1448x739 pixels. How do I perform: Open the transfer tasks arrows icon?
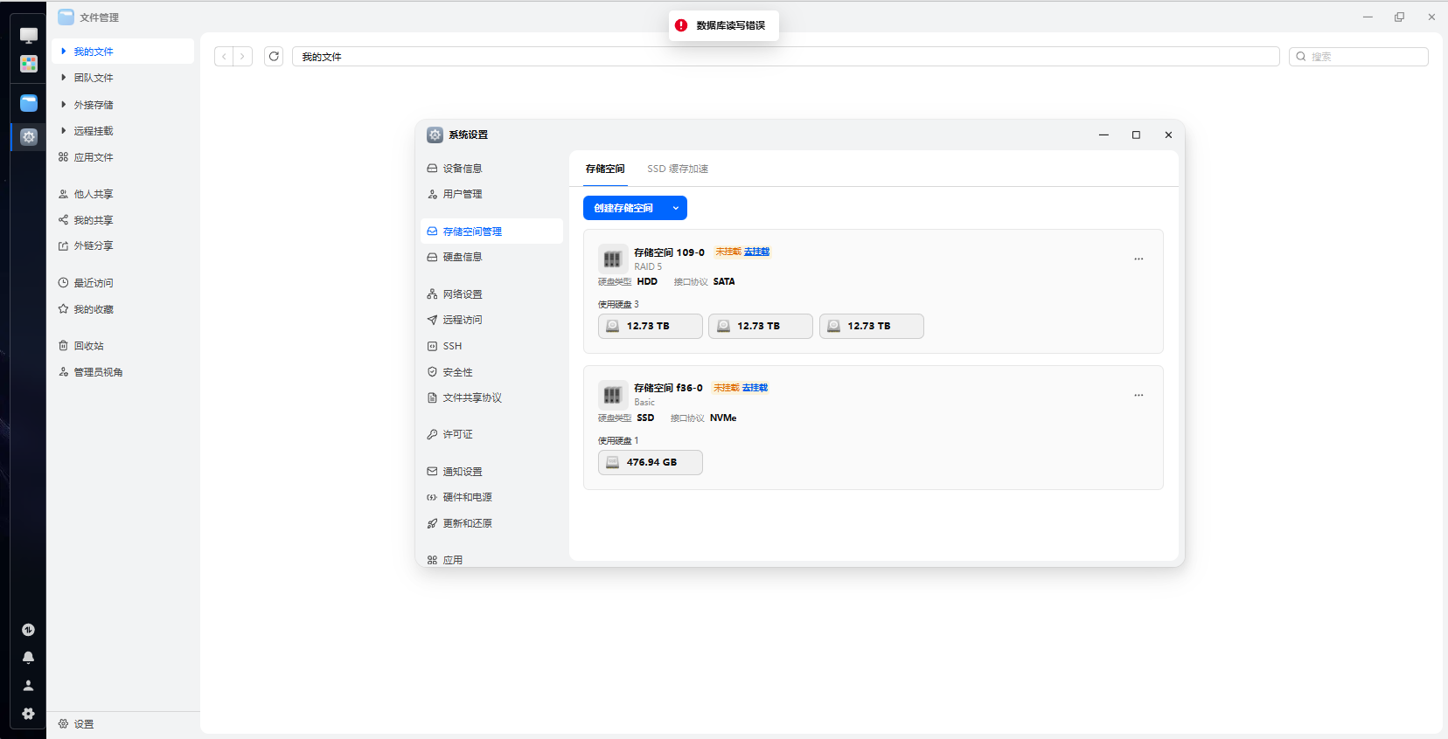(x=28, y=630)
